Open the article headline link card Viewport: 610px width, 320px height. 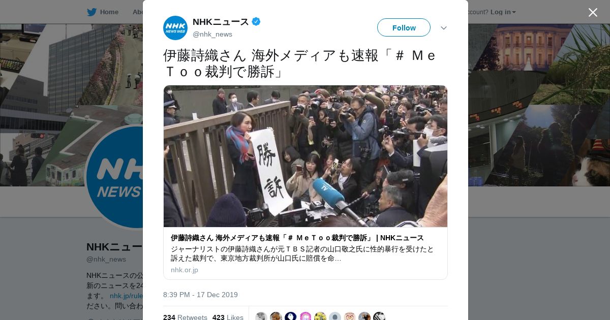click(297, 238)
